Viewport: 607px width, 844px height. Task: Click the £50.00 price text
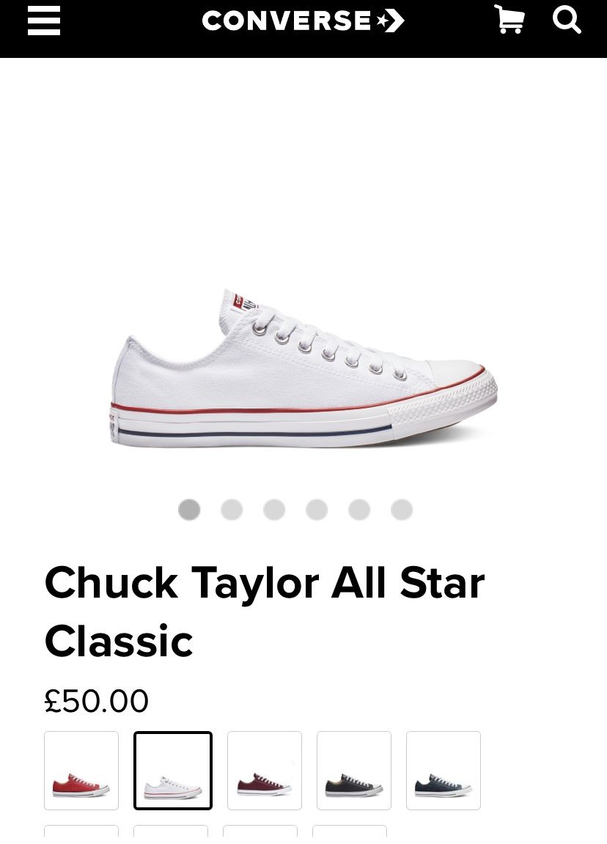click(96, 701)
